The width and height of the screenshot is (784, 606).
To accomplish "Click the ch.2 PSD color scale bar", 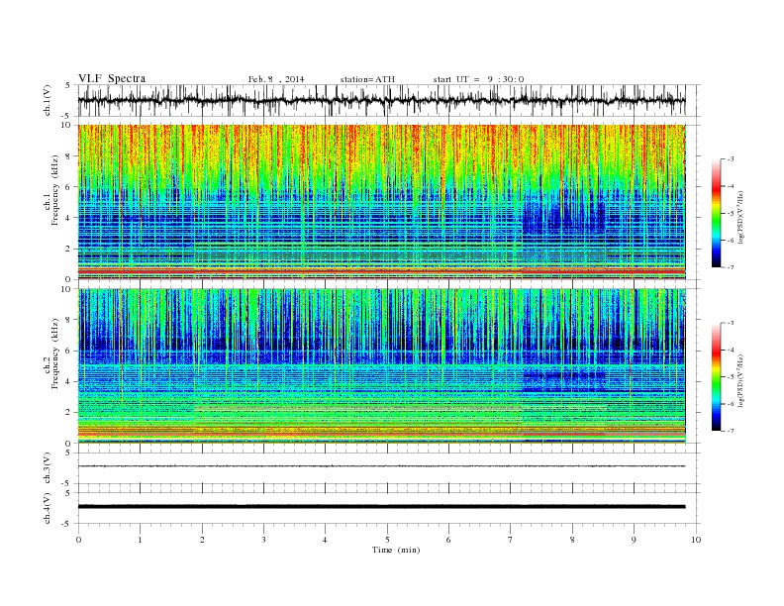I will tap(717, 377).
